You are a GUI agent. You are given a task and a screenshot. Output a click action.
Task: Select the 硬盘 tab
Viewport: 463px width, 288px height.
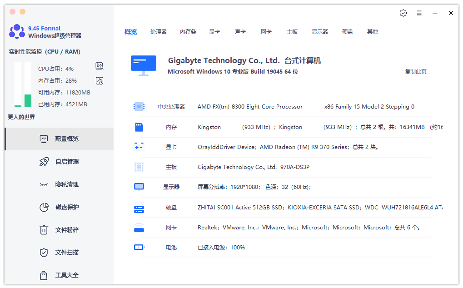pyautogui.click(x=347, y=31)
